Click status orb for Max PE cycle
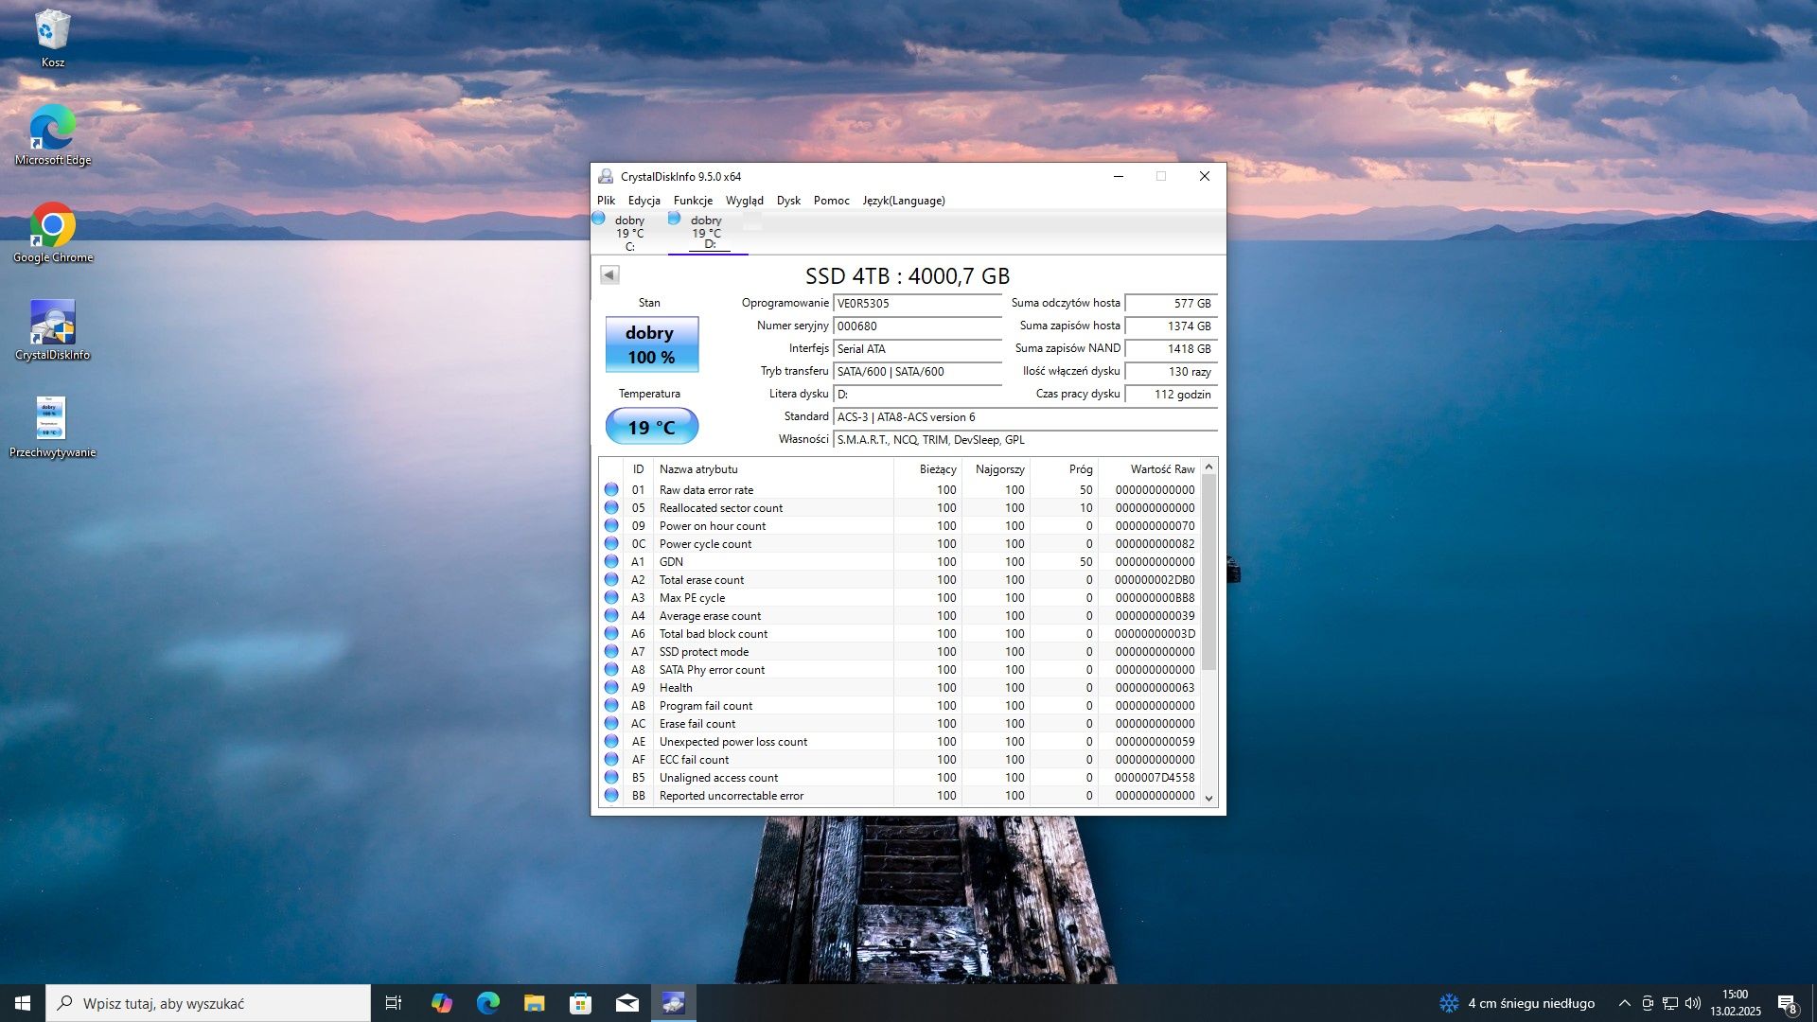 tap(611, 597)
